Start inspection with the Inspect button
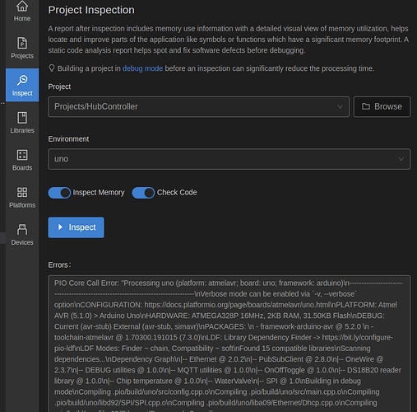Viewport: 417px width, 412px height. click(x=76, y=227)
